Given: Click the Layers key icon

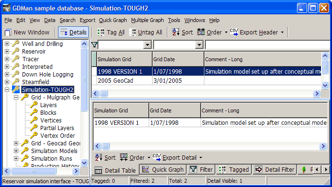Looking at the screenshot, I should (x=34, y=105).
